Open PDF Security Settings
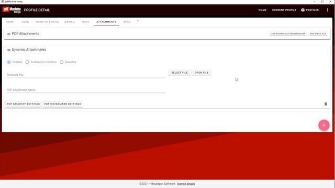The width and height of the screenshot is (335, 188). [23, 104]
